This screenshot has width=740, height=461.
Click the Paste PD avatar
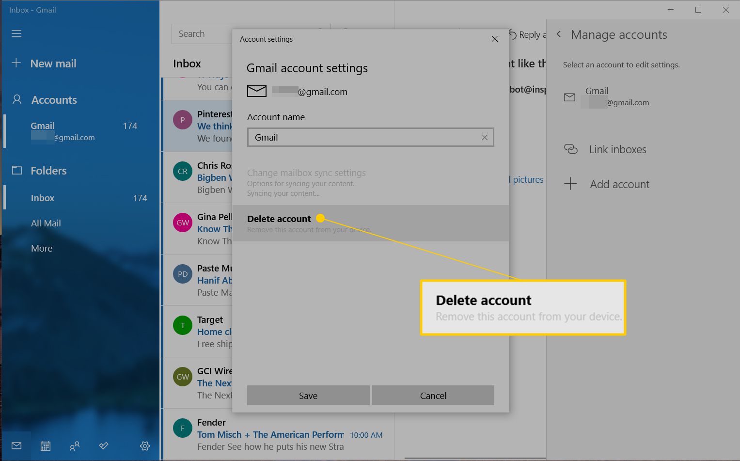[183, 274]
